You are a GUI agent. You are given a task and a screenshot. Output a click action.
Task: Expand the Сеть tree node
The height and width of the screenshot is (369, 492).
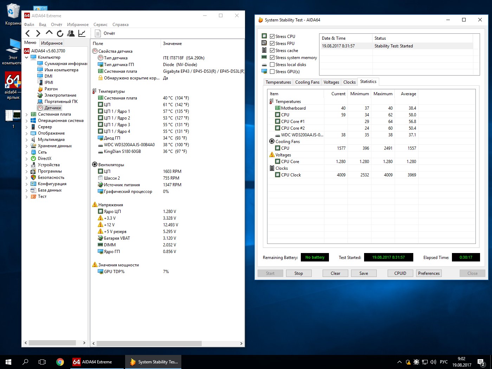point(27,152)
